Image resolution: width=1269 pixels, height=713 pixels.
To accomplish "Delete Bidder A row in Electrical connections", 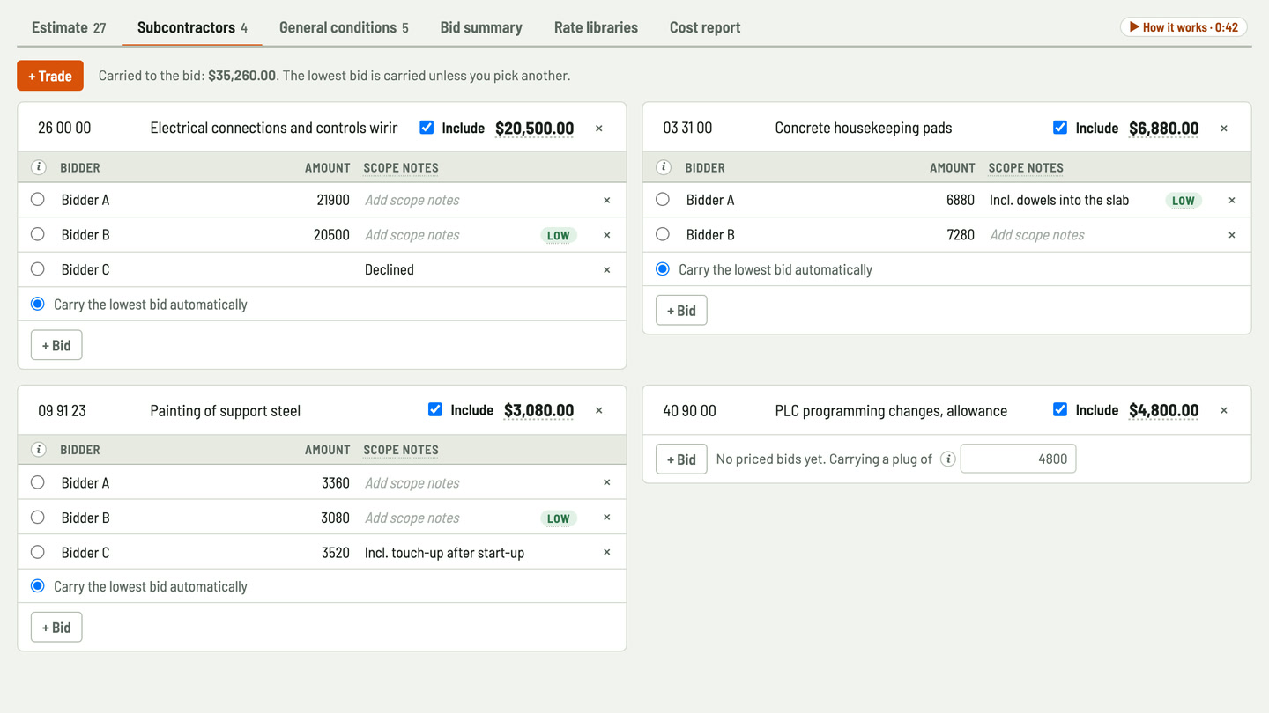I will pyautogui.click(x=606, y=201).
